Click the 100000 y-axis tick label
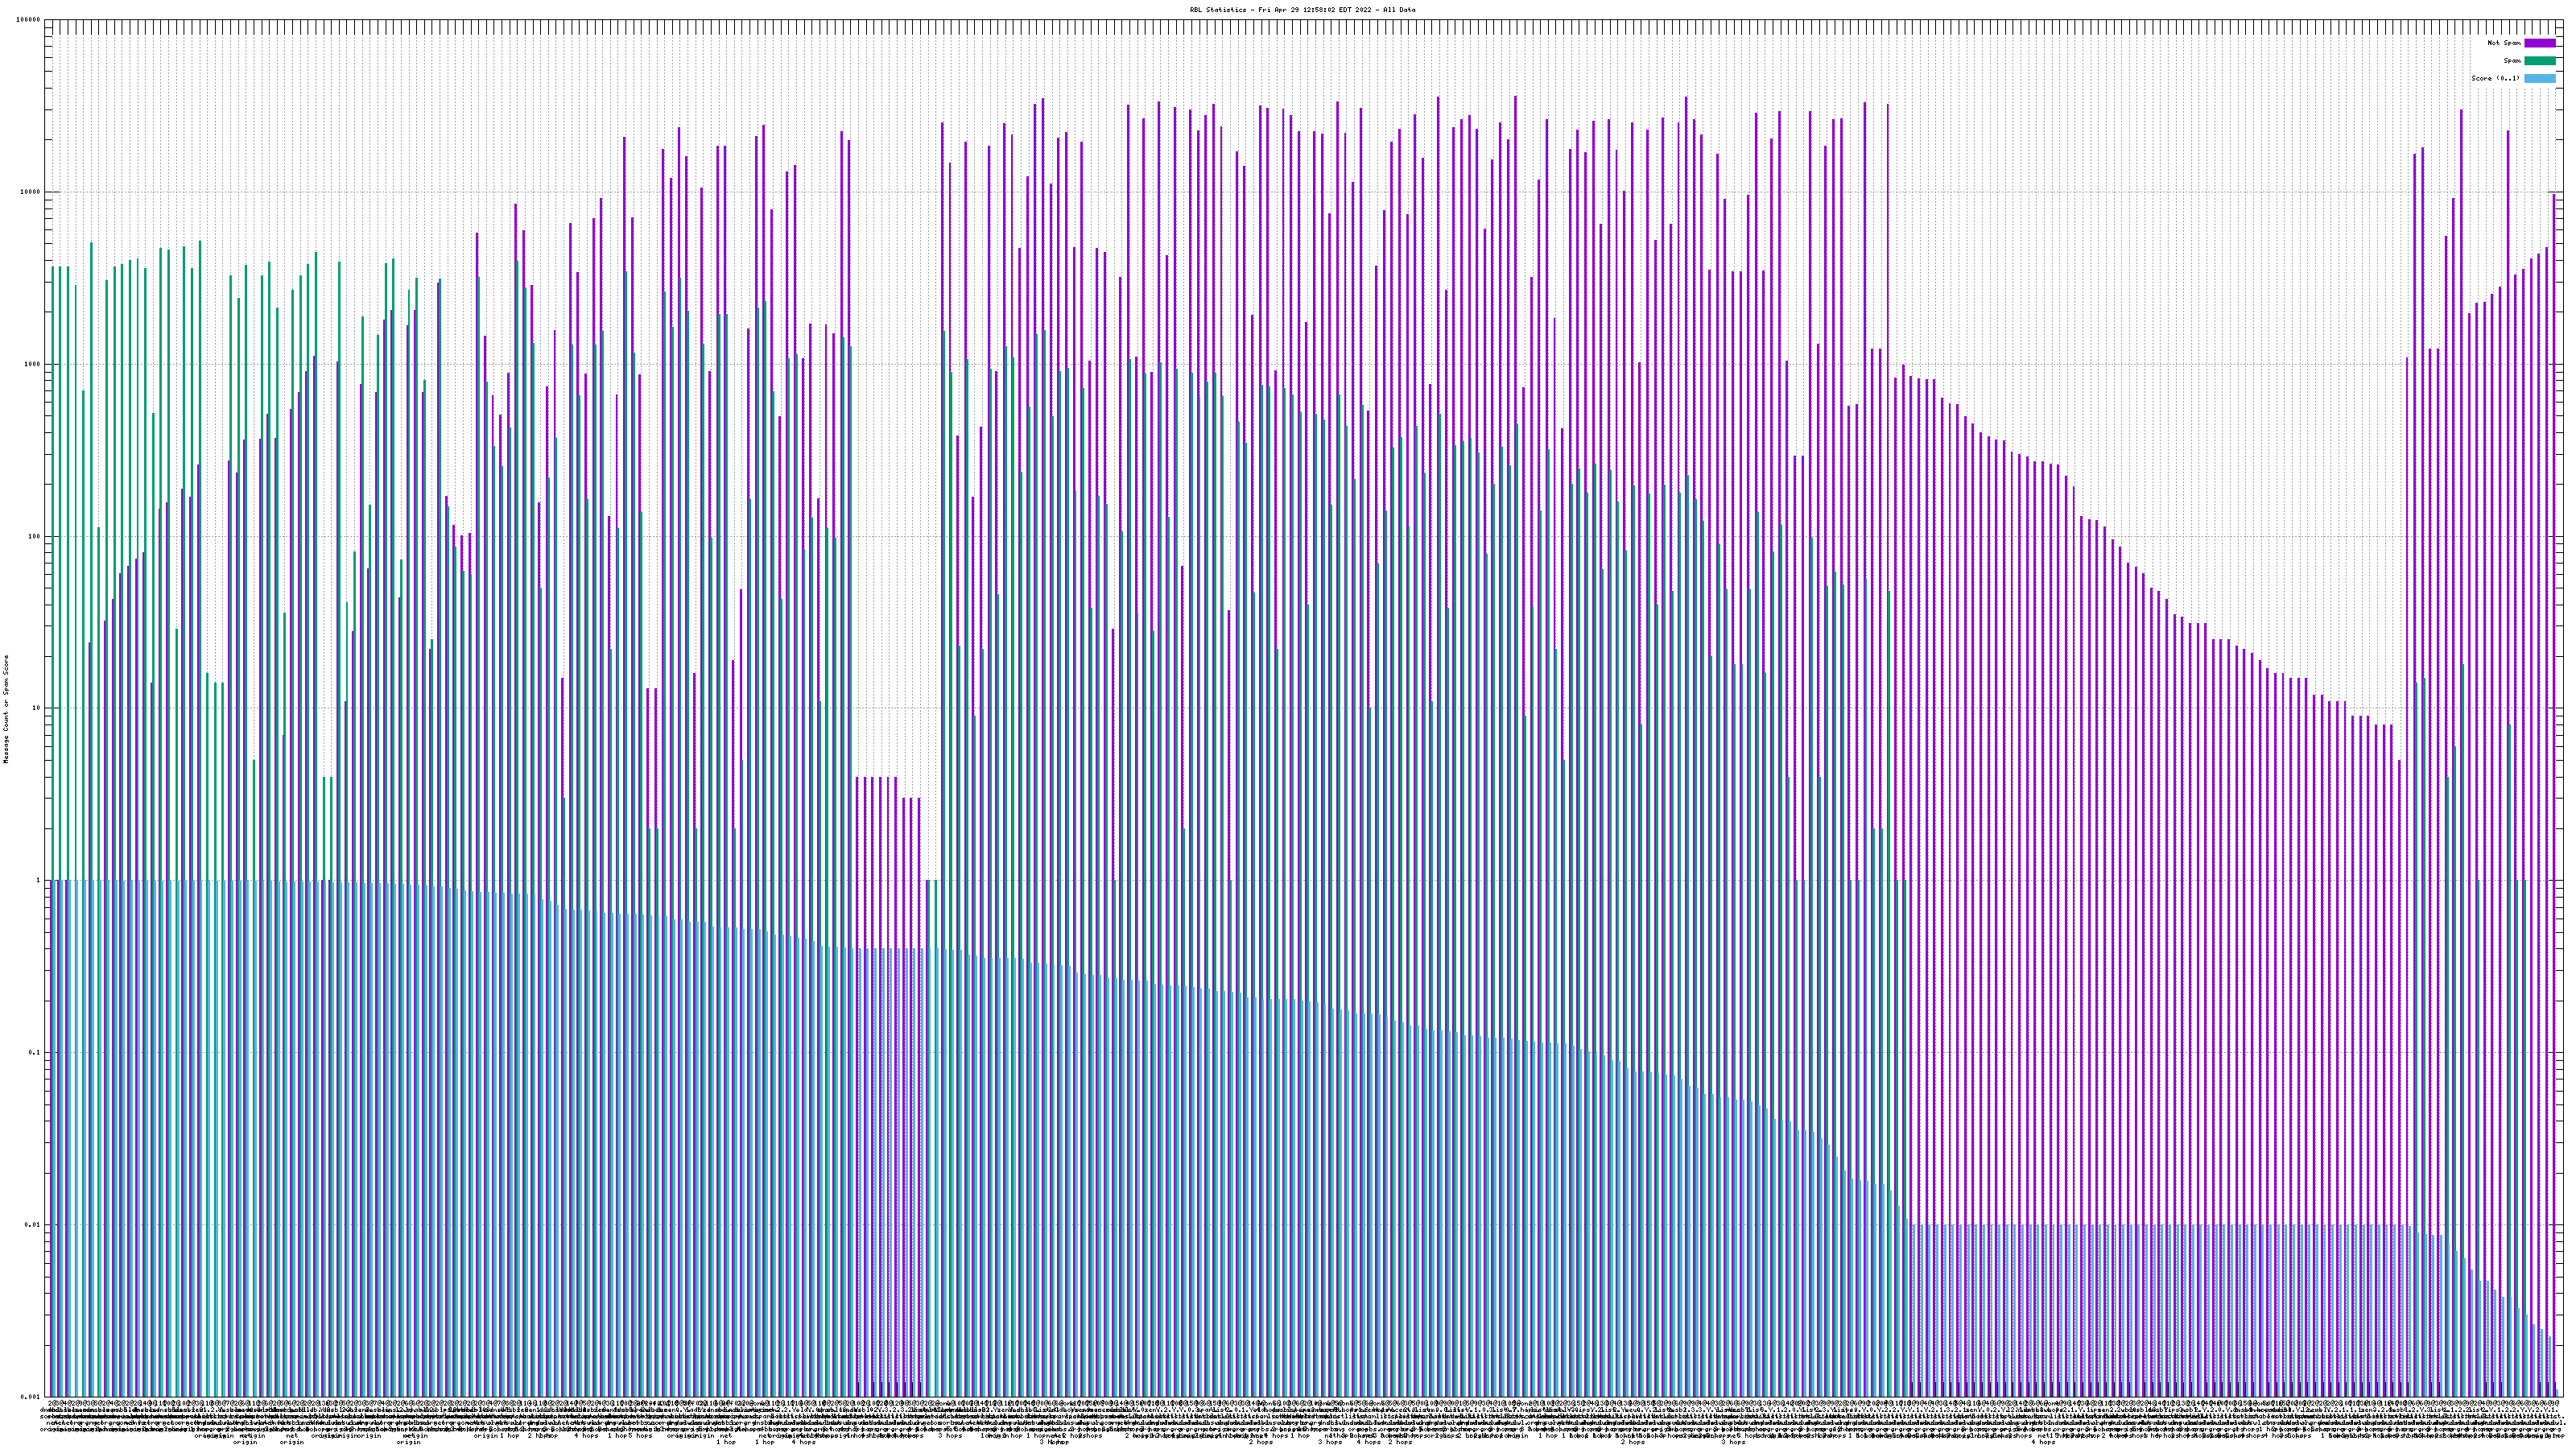Viewport: 2576px width, 1449px height. point(29,20)
